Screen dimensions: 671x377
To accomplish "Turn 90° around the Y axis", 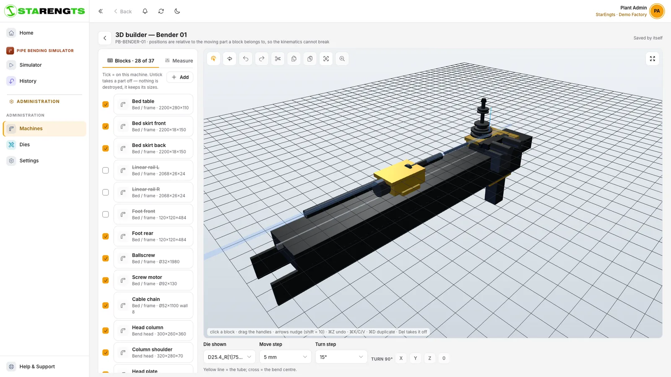I will (x=415, y=358).
